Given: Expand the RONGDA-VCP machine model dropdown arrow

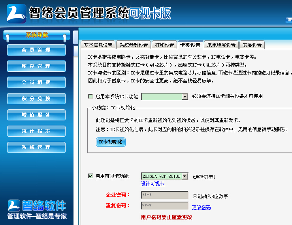Looking at the screenshot, I should tap(185, 176).
